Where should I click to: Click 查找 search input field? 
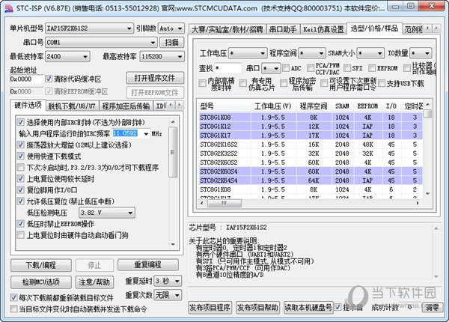228,68
